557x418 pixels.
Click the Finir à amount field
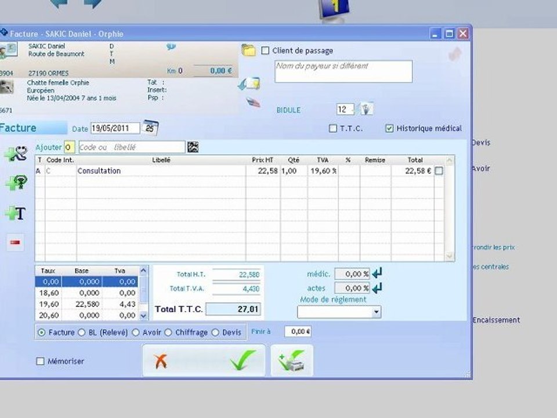pos(298,331)
